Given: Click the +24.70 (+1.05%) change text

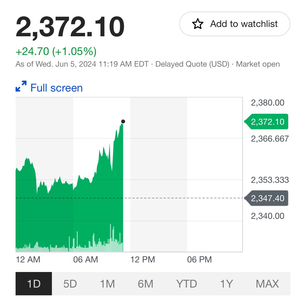Looking at the screenshot, I should 56,51.
